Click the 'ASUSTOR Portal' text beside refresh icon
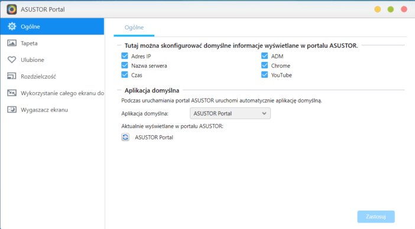Screen dimensions: 415x229 pyautogui.click(x=154, y=138)
